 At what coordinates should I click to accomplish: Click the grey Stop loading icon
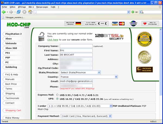(24, 12)
